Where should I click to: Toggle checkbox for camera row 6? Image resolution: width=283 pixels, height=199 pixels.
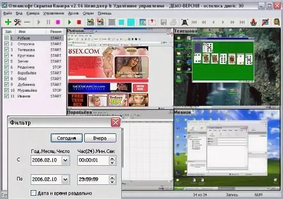coord(6,67)
